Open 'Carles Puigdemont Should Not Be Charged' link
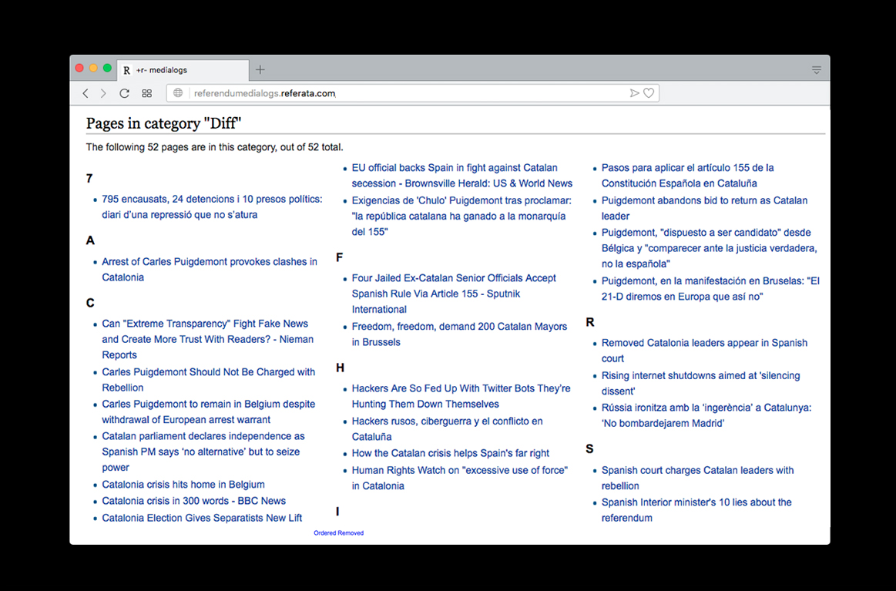The height and width of the screenshot is (591, 896). coord(209,380)
